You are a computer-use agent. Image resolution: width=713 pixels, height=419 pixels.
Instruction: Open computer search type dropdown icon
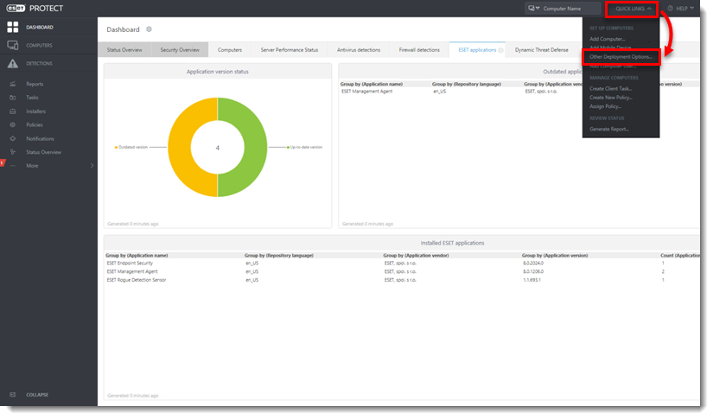pos(536,9)
